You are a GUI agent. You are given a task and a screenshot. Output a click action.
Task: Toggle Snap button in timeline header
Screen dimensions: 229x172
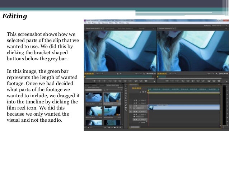[140, 92]
